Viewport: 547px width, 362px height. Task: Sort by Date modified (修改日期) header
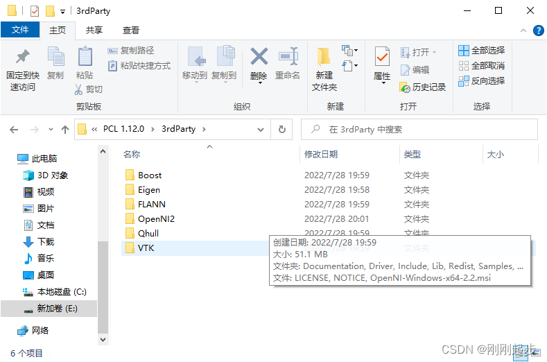[x=321, y=155]
